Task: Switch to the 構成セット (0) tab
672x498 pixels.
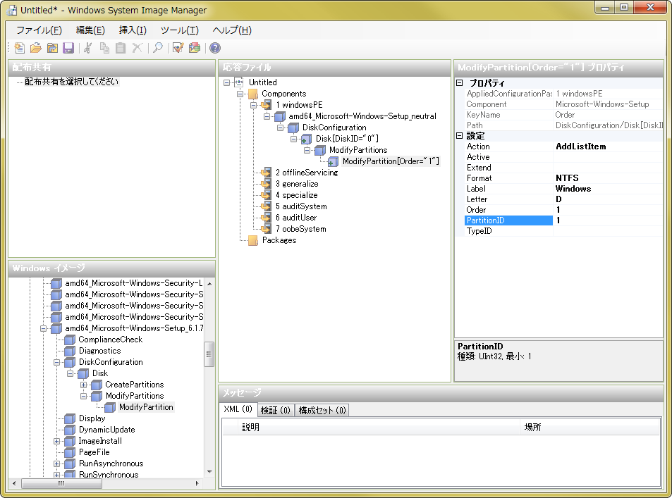Action: 322,410
